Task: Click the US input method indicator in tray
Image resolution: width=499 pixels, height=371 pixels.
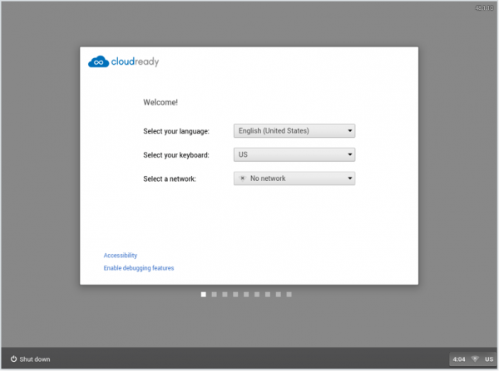Action: click(x=489, y=359)
